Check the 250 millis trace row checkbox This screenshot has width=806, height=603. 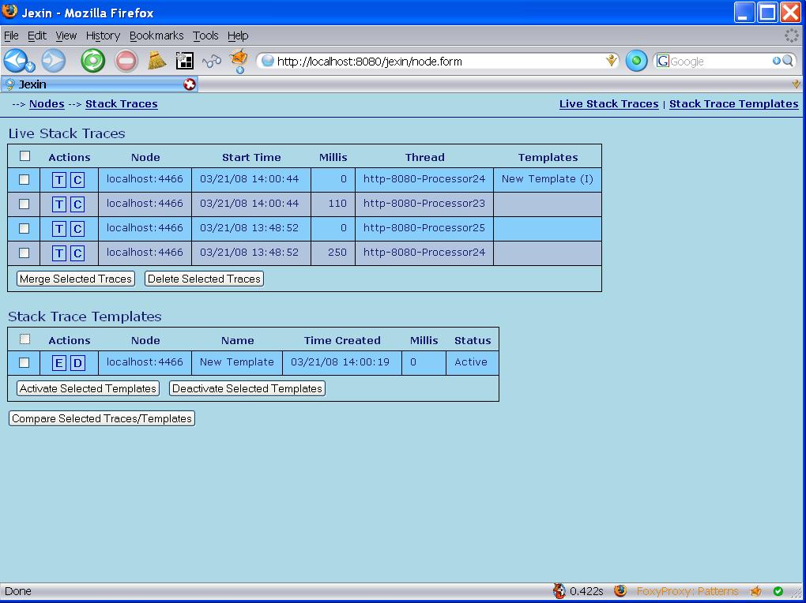(24, 253)
